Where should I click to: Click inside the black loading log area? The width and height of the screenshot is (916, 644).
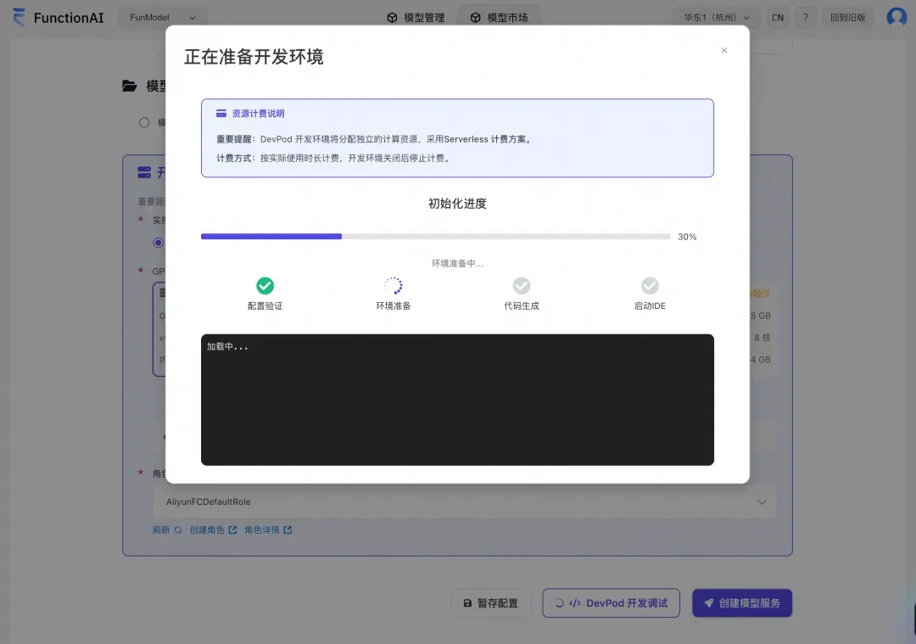(457, 400)
